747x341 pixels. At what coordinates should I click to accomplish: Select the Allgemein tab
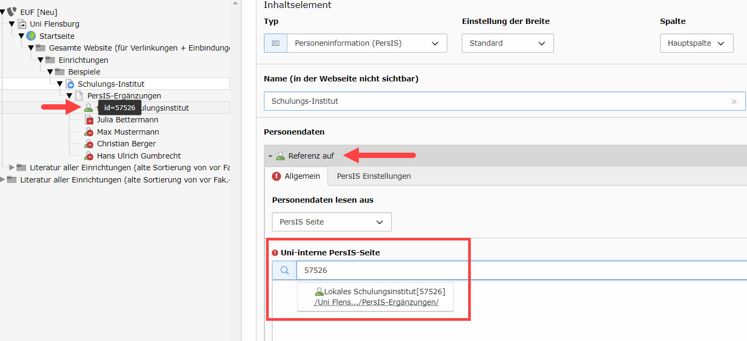click(x=296, y=176)
